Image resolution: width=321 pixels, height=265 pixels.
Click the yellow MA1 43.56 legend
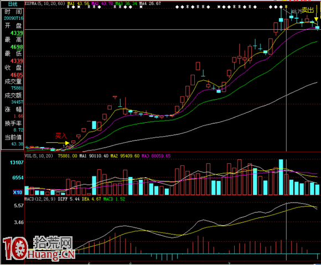point(78,3)
